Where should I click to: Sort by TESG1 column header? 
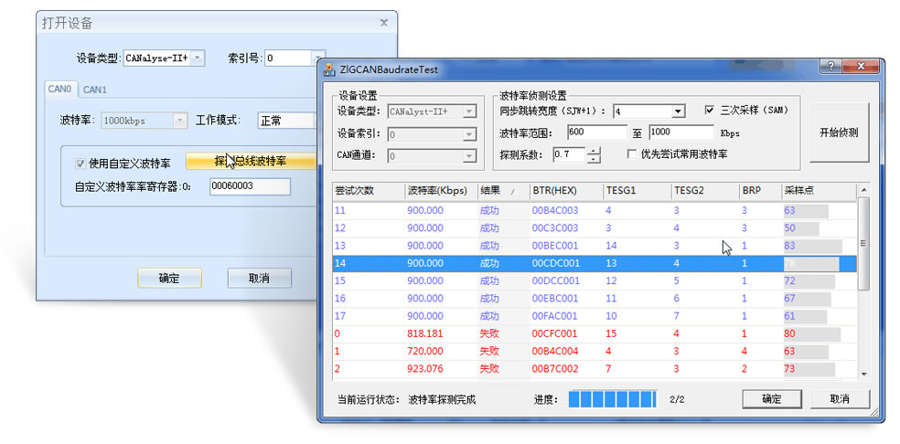[637, 191]
